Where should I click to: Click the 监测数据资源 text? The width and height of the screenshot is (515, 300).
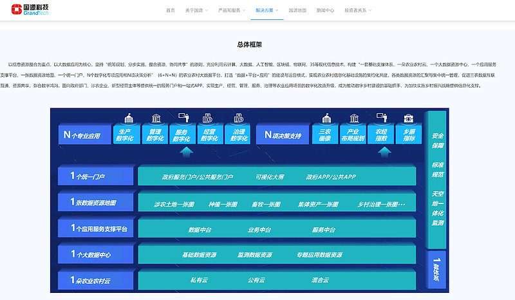click(x=255, y=255)
